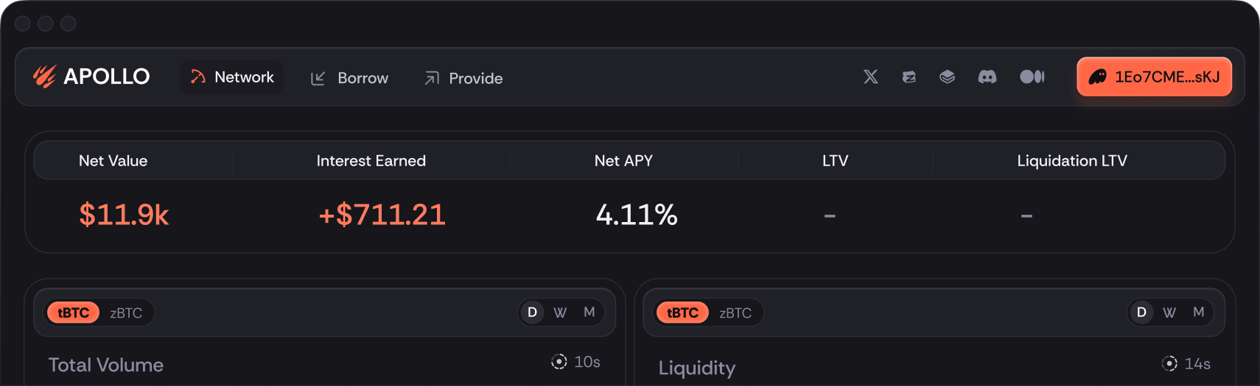
Task: Click the Total Volume refresh timer icon
Action: [559, 362]
